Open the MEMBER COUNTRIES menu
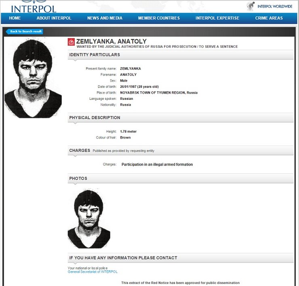Viewport: 299px width, 286px height. (159, 18)
